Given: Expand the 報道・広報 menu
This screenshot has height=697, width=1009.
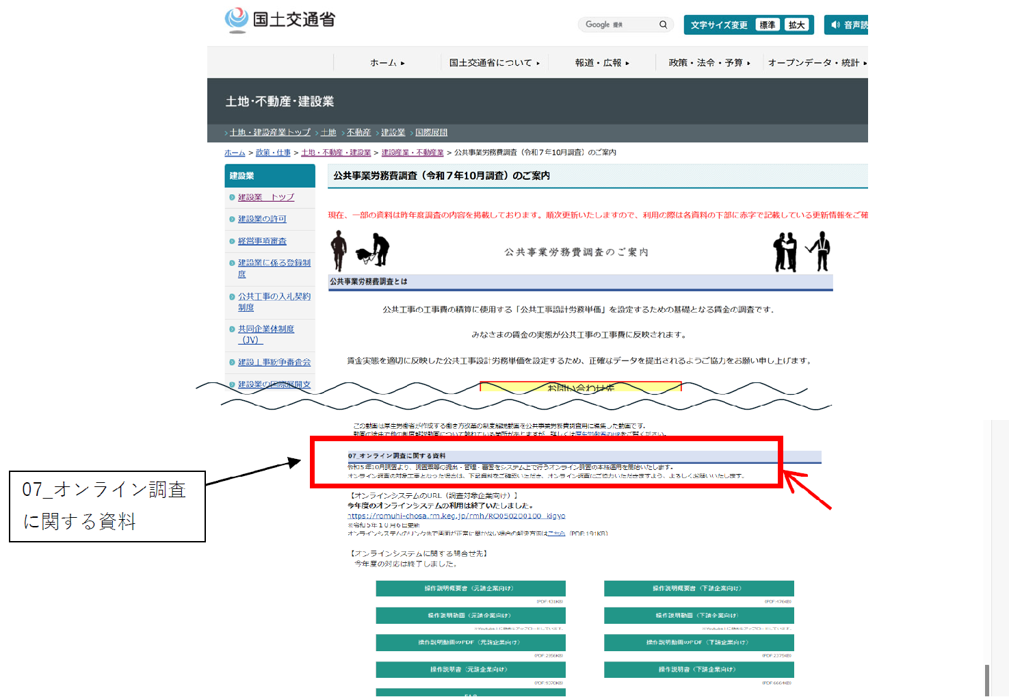Looking at the screenshot, I should point(602,63).
